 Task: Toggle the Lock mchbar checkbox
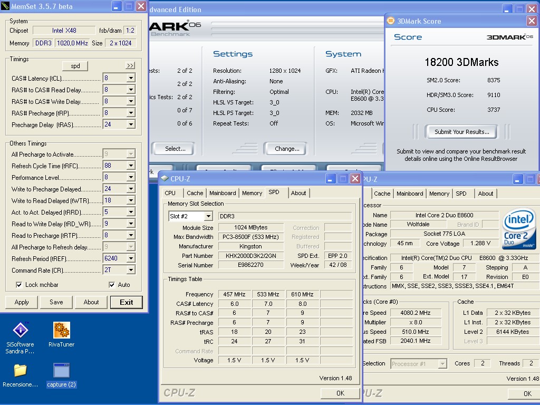[19, 285]
